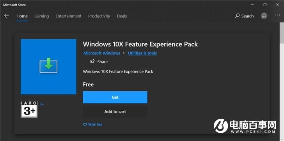The height and width of the screenshot is (141, 284).
Task: Click the Wish list heart icon
Action: [85, 125]
